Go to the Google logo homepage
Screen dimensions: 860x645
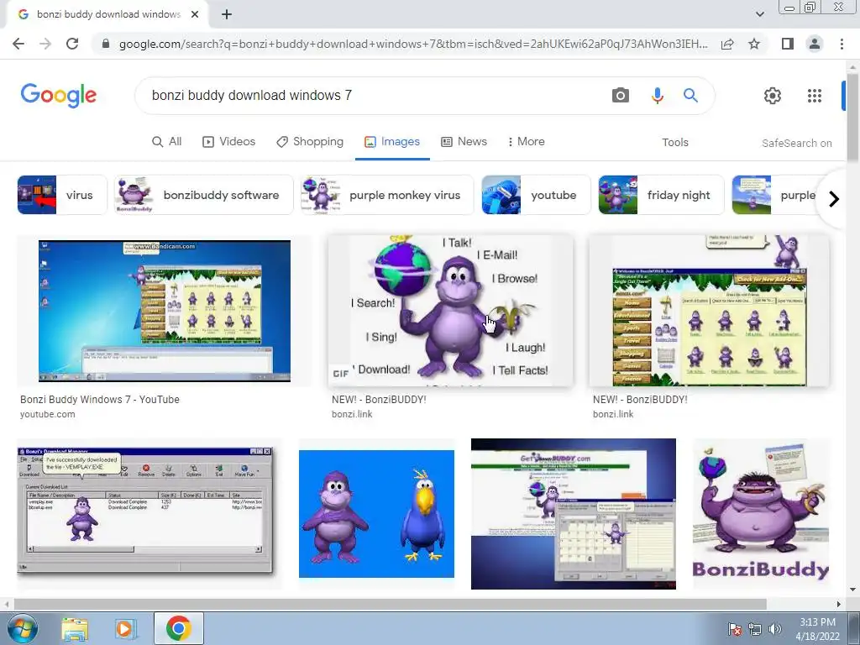[59, 96]
